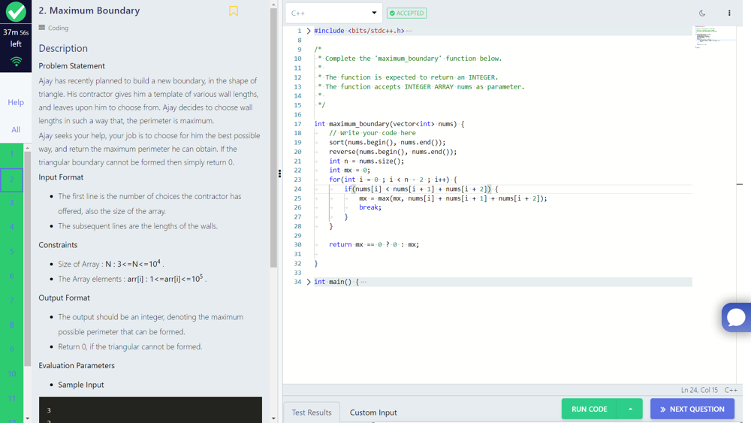Show All questions in sidebar
This screenshot has width=751, height=423.
tap(15, 129)
